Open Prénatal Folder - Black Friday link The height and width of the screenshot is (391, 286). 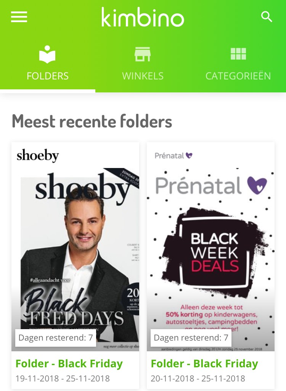[204, 364]
